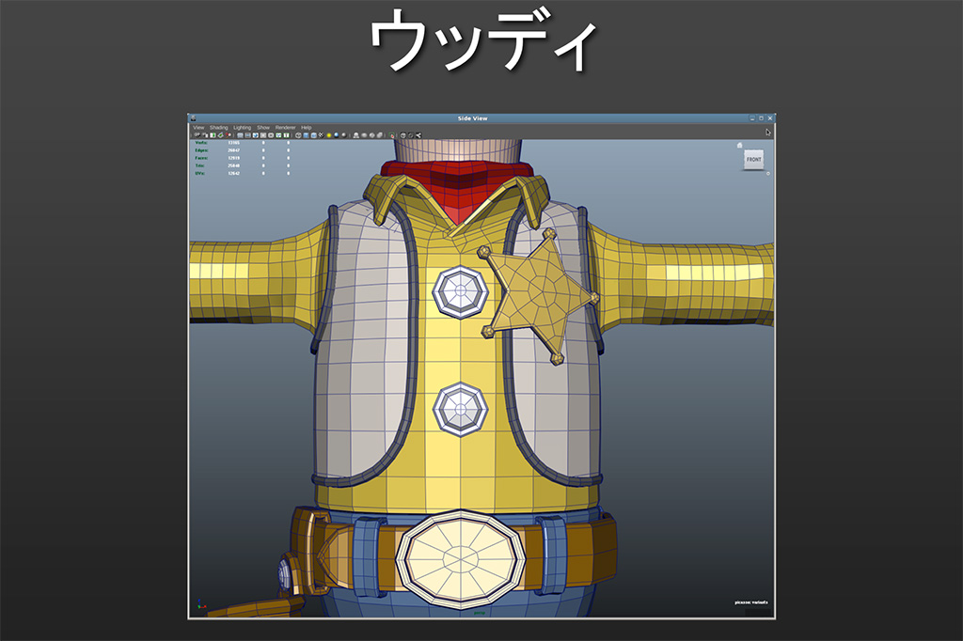Toggle the X-Ray cube icon
This screenshot has height=641, width=963.
point(403,135)
